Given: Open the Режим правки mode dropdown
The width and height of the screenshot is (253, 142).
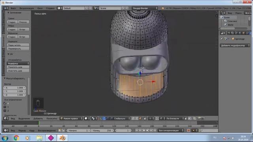Looking at the screenshot, I should coord(71,118).
